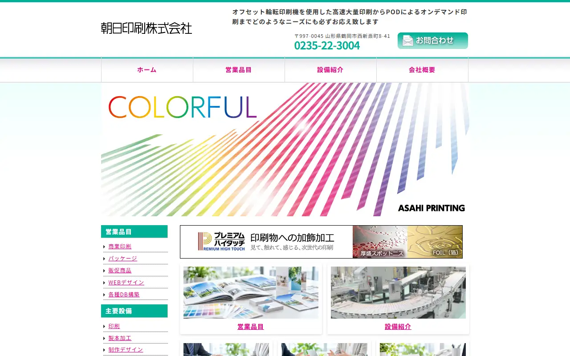Viewport: 570px width, 356px height.
Task: Open the ホーム navigation tab
Action: (x=147, y=70)
